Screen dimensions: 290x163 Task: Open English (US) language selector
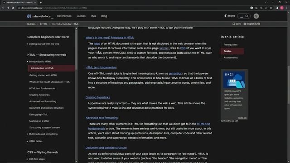[x=252, y=24]
